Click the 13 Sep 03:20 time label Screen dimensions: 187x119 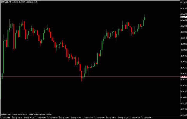pos(88,118)
